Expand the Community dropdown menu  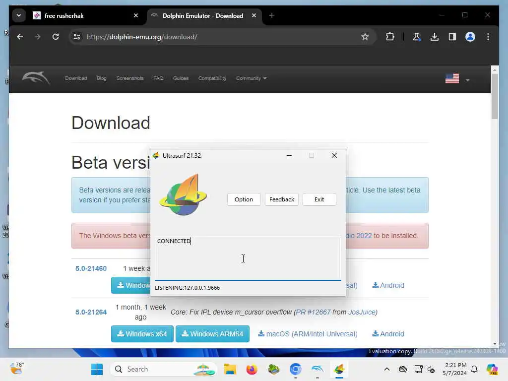coord(251,78)
